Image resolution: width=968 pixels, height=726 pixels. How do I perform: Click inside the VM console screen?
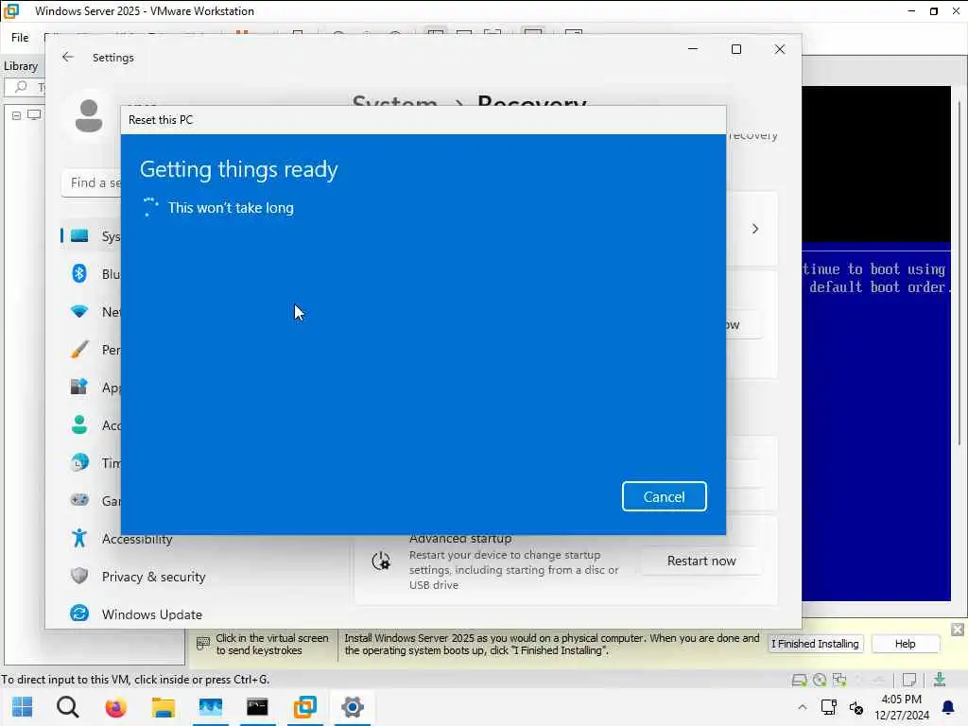click(876, 343)
